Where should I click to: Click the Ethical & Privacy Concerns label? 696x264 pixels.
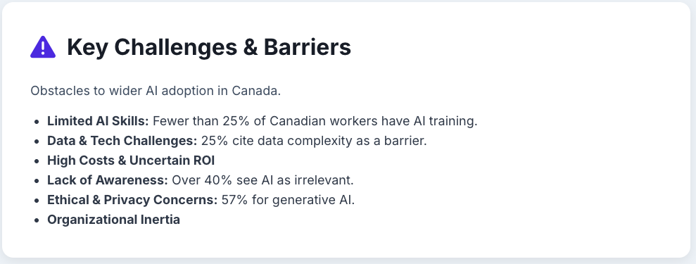132,200
